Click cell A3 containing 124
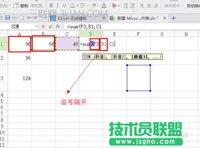 pyautogui.click(x=20, y=78)
